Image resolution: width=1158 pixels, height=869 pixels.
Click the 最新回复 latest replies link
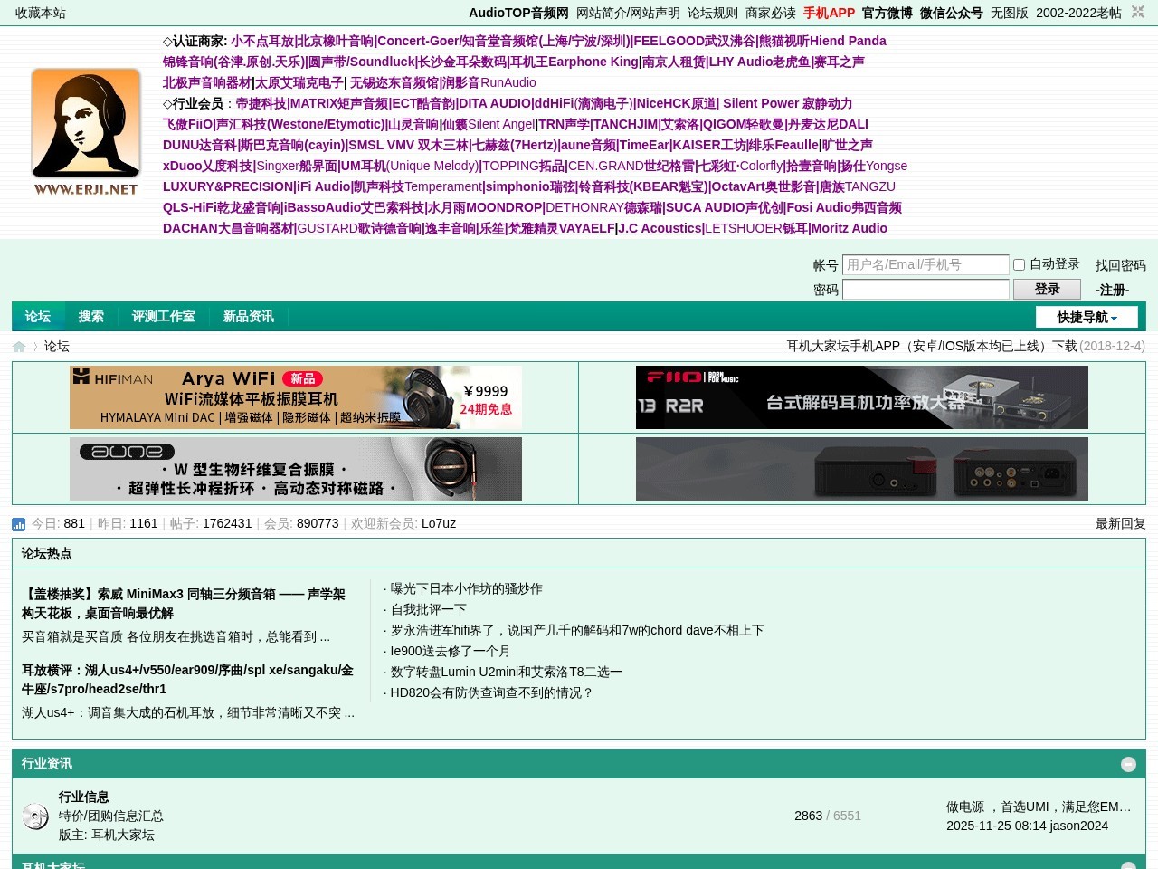tap(1120, 524)
